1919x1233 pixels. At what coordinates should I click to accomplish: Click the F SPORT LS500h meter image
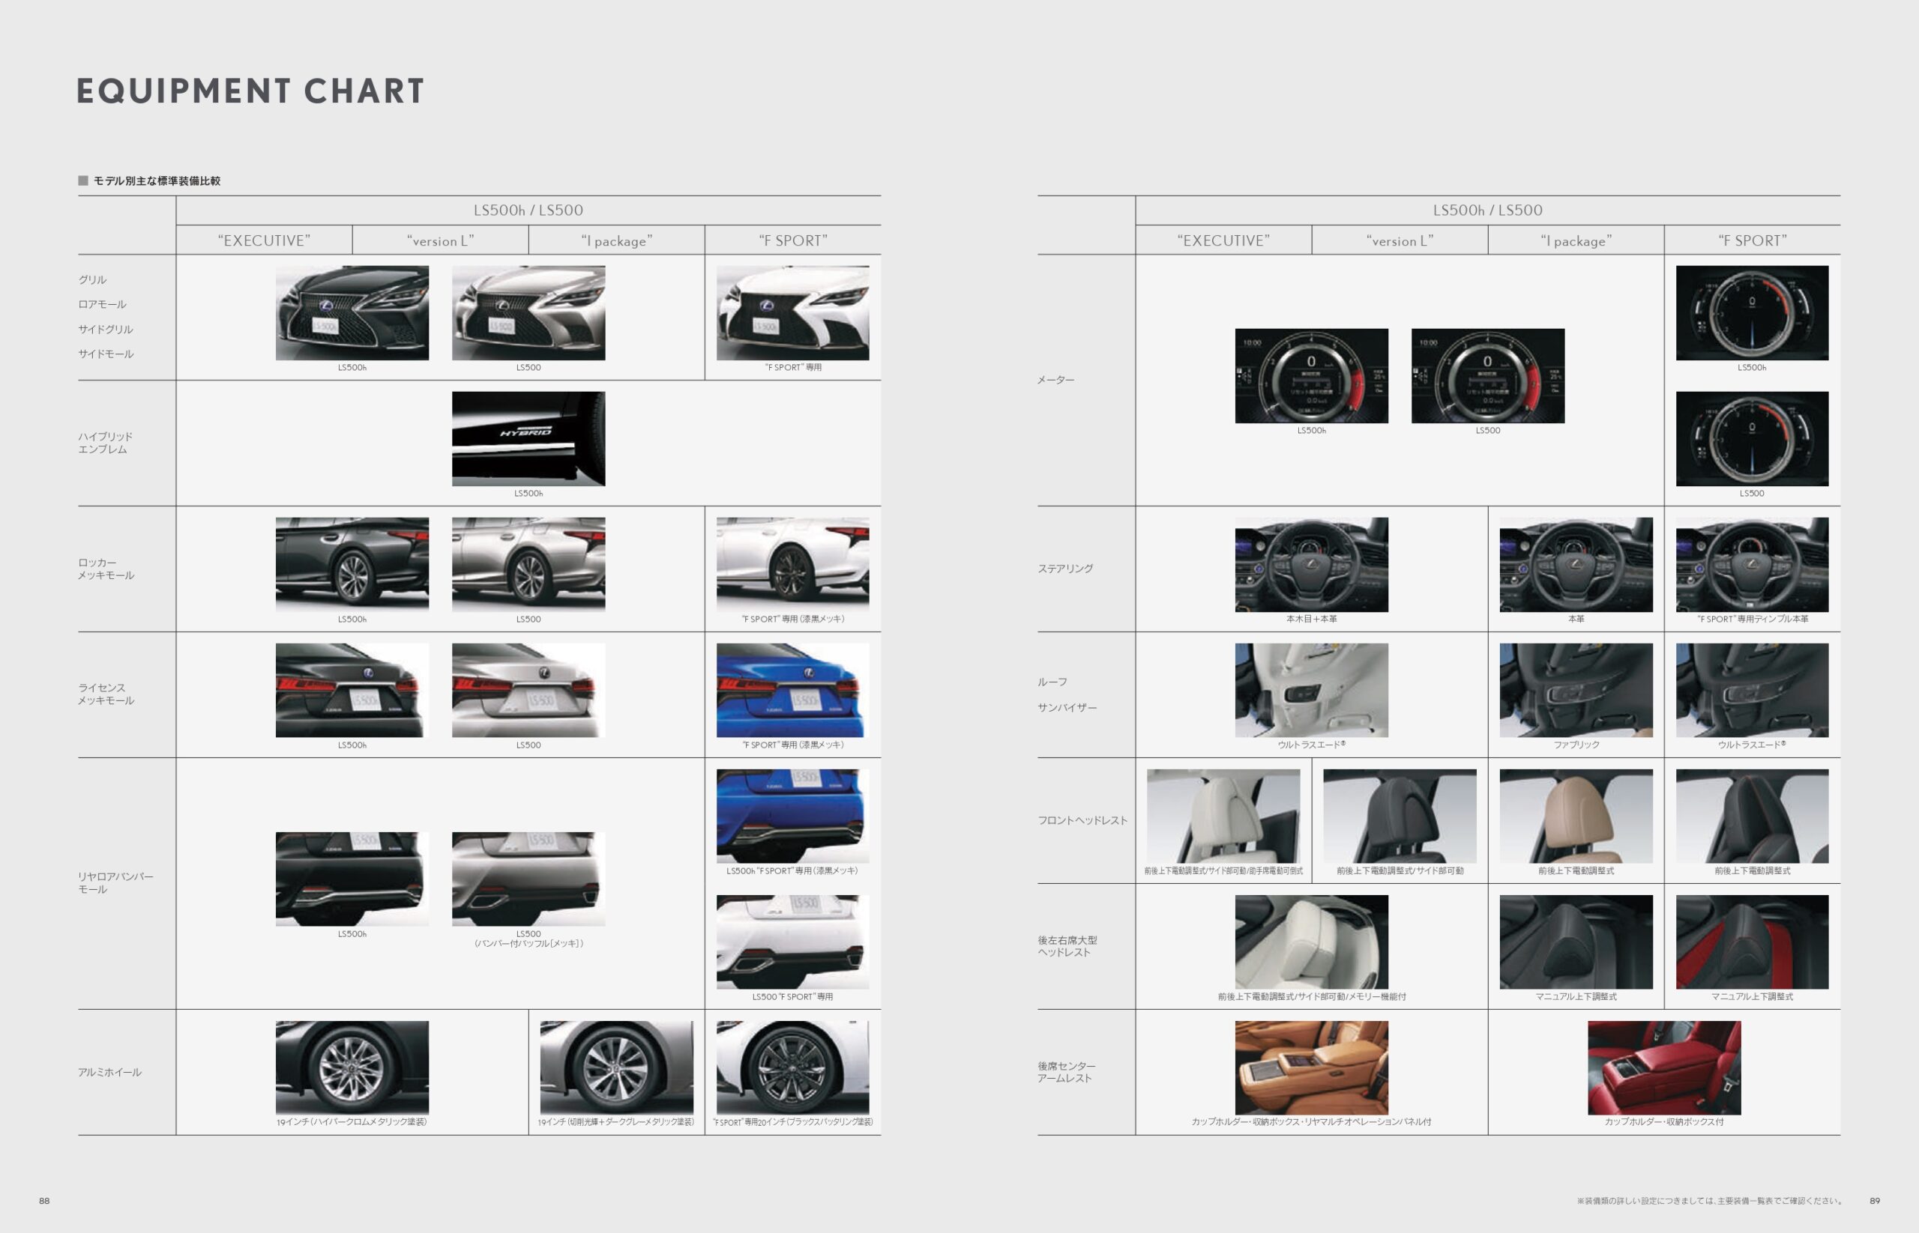(1752, 313)
